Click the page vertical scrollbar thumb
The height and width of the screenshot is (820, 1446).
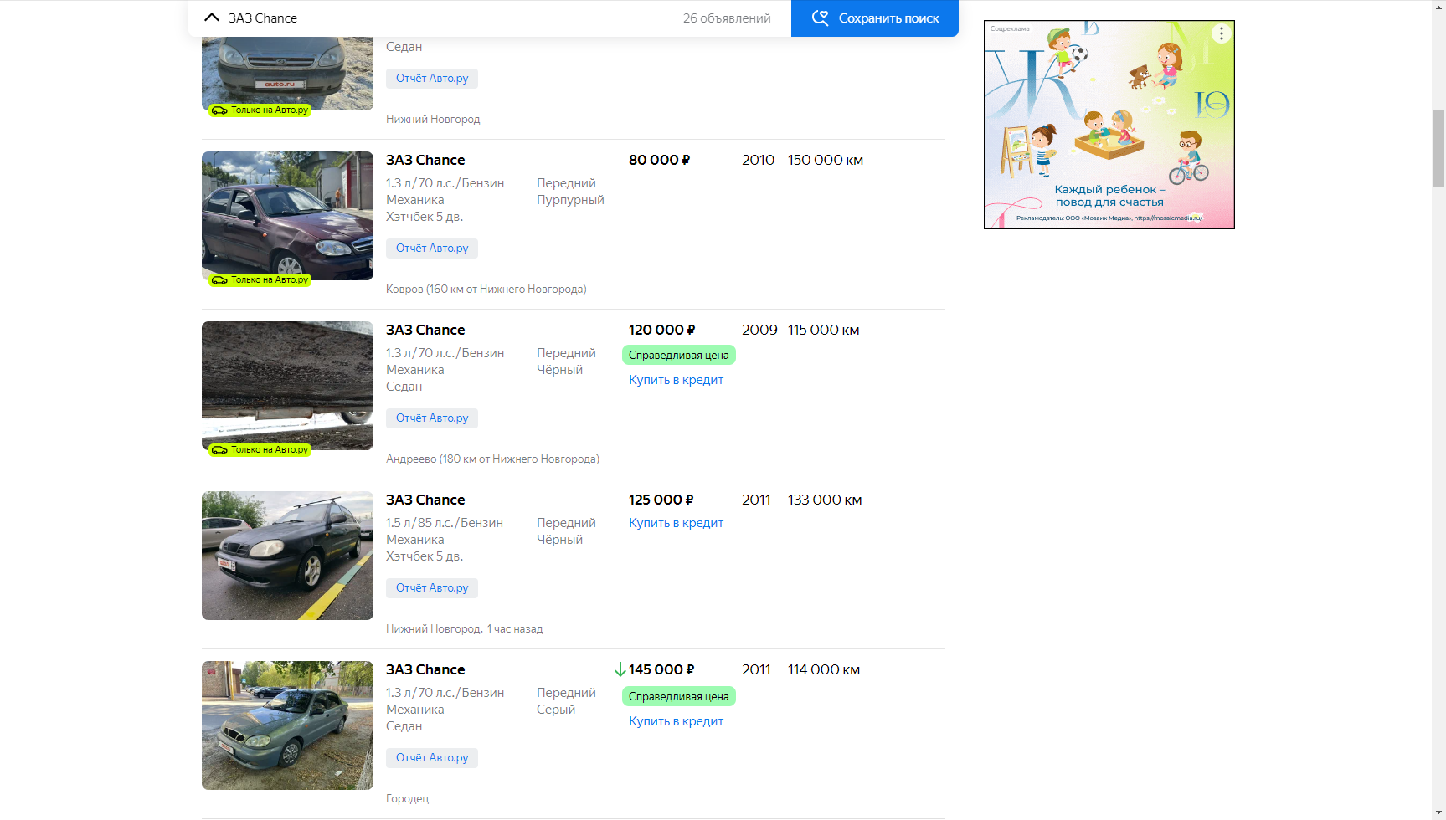point(1438,149)
